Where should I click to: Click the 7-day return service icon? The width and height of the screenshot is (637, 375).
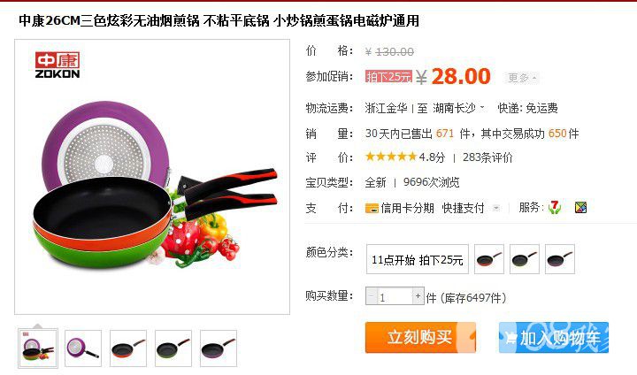pyautogui.click(x=554, y=208)
